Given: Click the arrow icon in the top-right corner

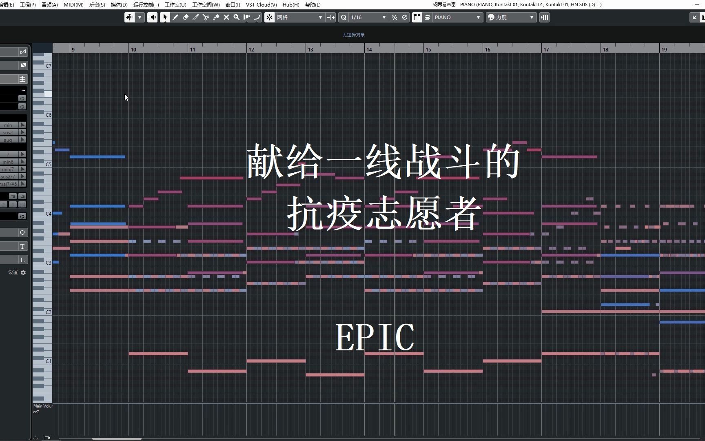Looking at the screenshot, I should point(694,17).
